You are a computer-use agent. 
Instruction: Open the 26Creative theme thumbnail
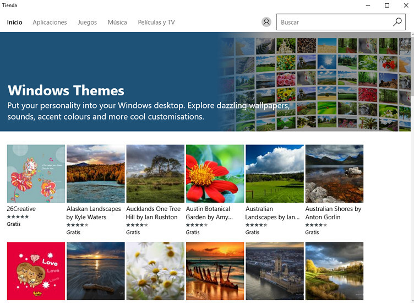tap(36, 174)
